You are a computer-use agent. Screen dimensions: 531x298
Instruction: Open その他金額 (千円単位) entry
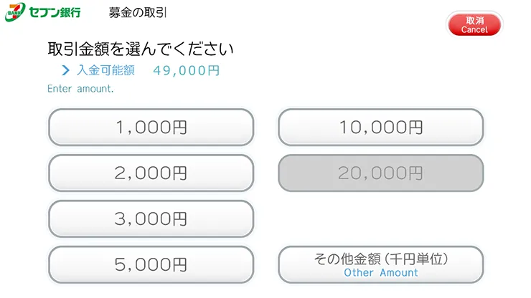[380, 264]
